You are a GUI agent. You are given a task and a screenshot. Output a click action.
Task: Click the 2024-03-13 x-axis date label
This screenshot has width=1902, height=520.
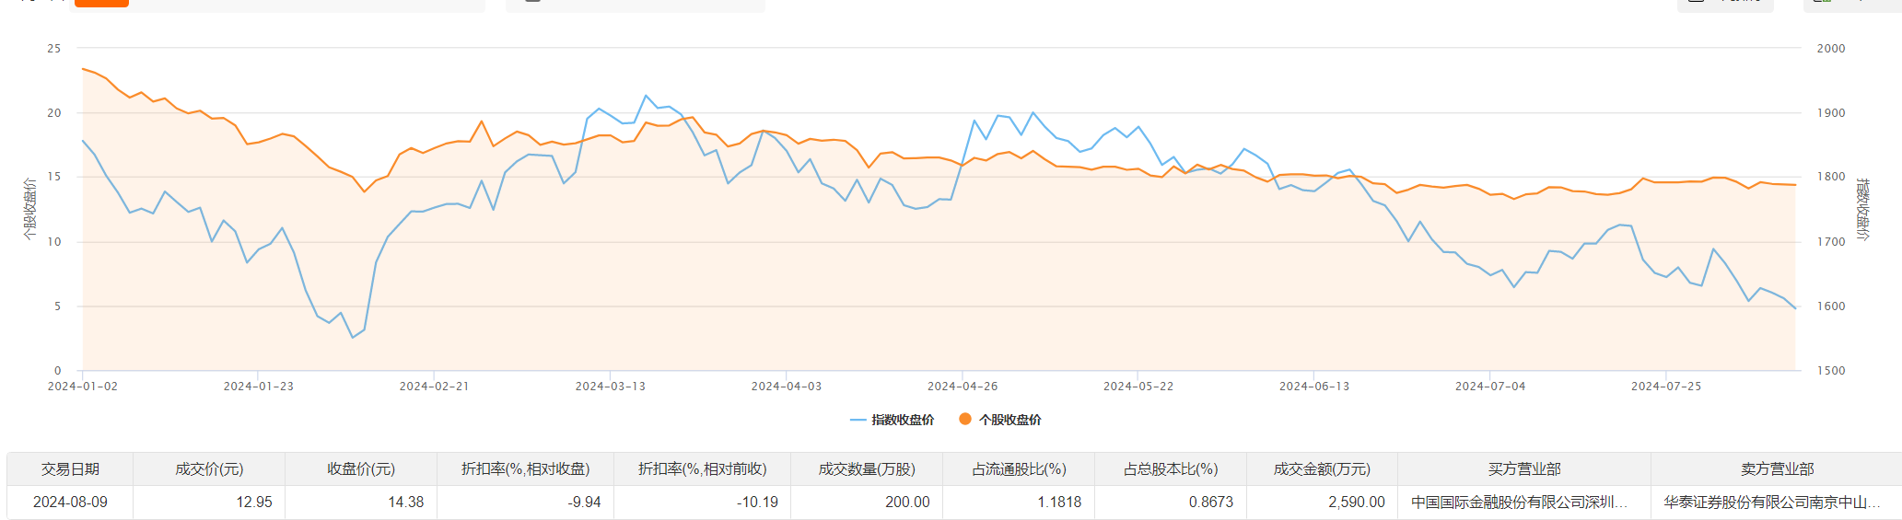[610, 387]
